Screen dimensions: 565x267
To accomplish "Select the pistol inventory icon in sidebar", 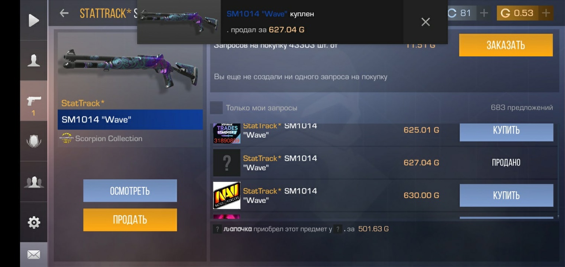I will [x=34, y=101].
